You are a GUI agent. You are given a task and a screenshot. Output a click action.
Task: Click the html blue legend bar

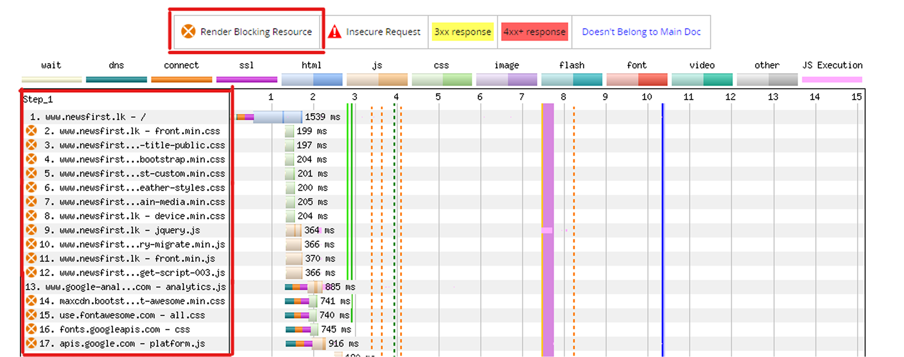(312, 79)
